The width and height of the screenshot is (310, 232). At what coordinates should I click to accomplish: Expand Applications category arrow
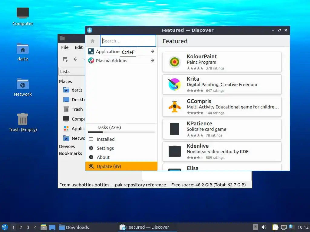pos(152,51)
